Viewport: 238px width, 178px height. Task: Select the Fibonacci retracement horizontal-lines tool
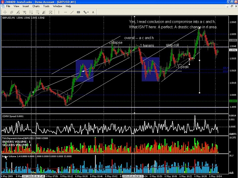(37, 12)
